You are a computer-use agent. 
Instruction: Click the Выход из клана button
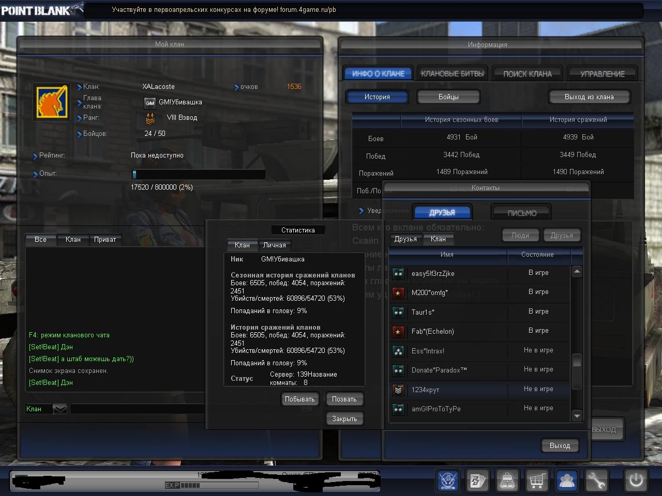click(x=589, y=97)
